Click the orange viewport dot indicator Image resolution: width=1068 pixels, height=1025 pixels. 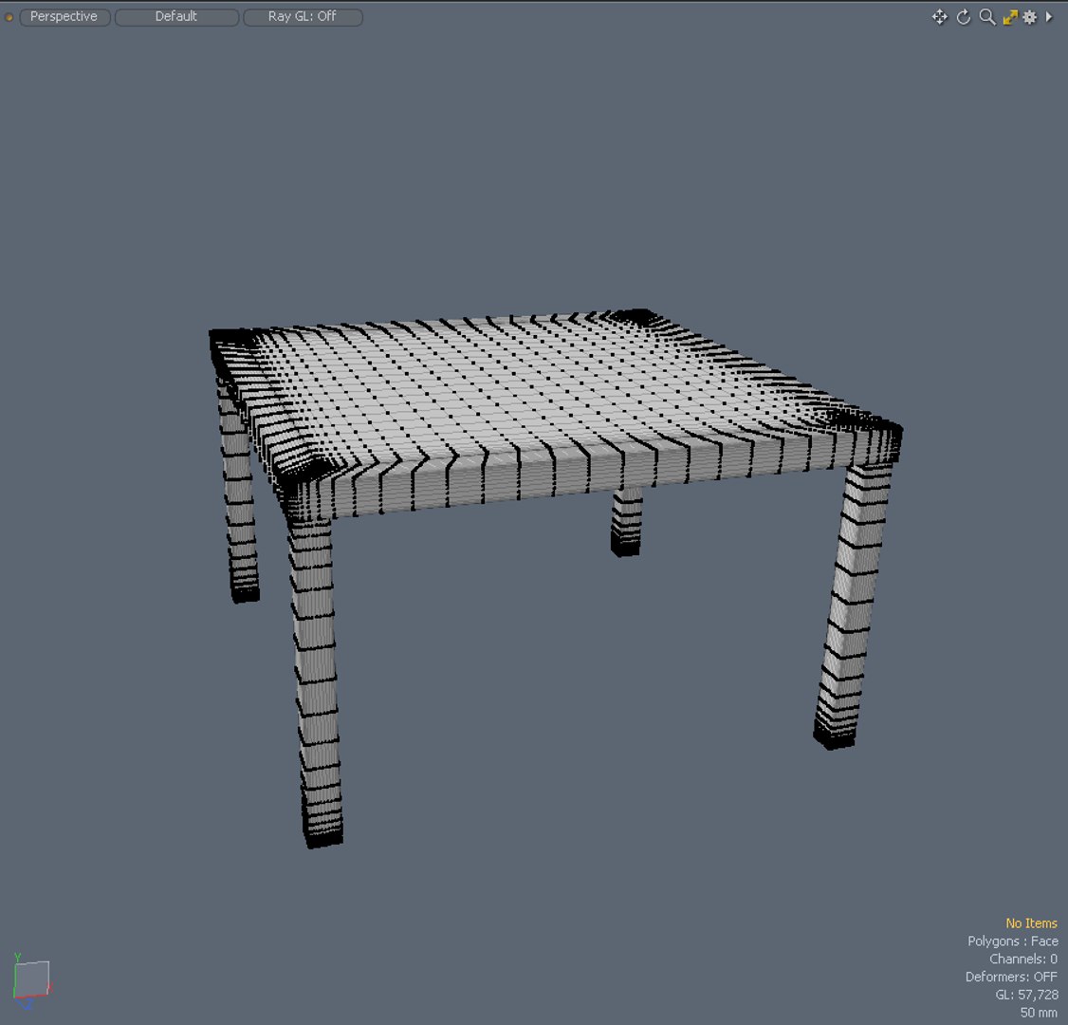pyautogui.click(x=9, y=17)
